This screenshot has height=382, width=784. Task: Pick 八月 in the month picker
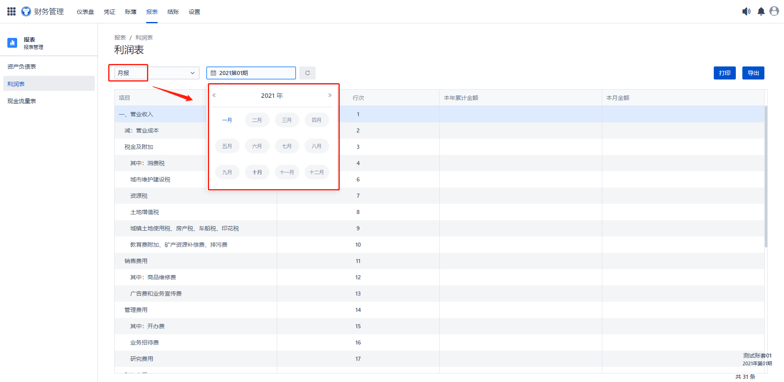[x=316, y=146]
